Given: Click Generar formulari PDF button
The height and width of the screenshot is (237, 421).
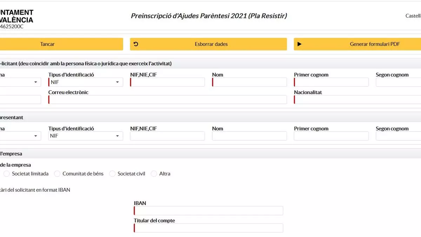Looking at the screenshot, I should [x=357, y=44].
